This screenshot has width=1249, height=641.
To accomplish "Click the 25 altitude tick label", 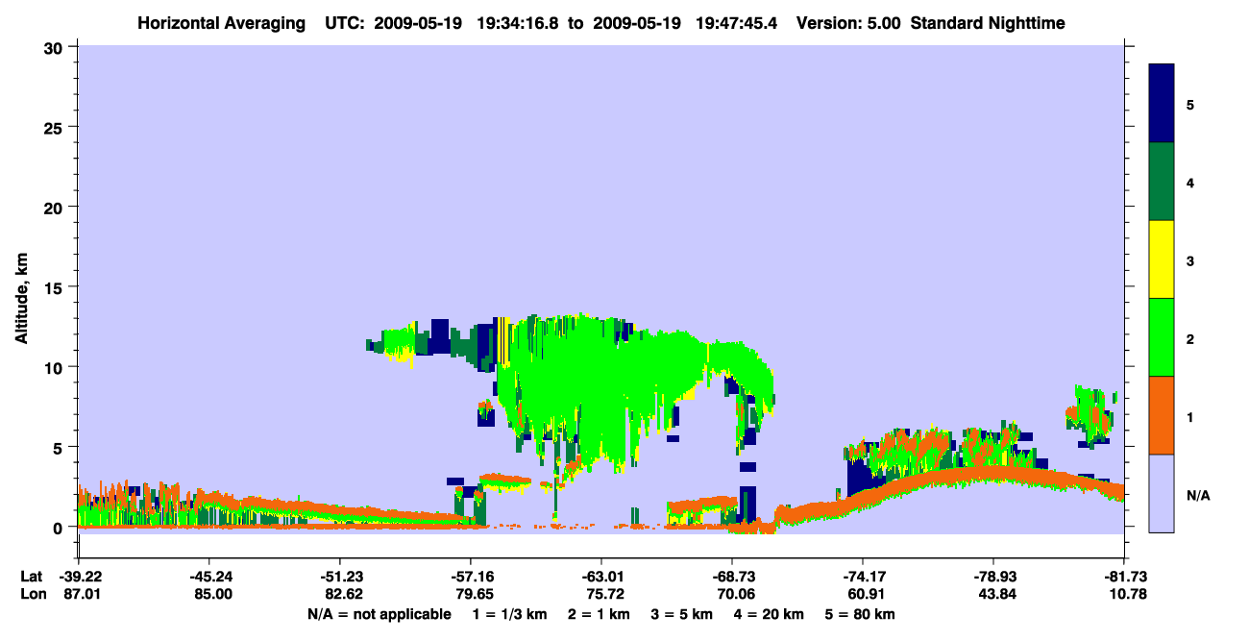I will (x=56, y=127).
